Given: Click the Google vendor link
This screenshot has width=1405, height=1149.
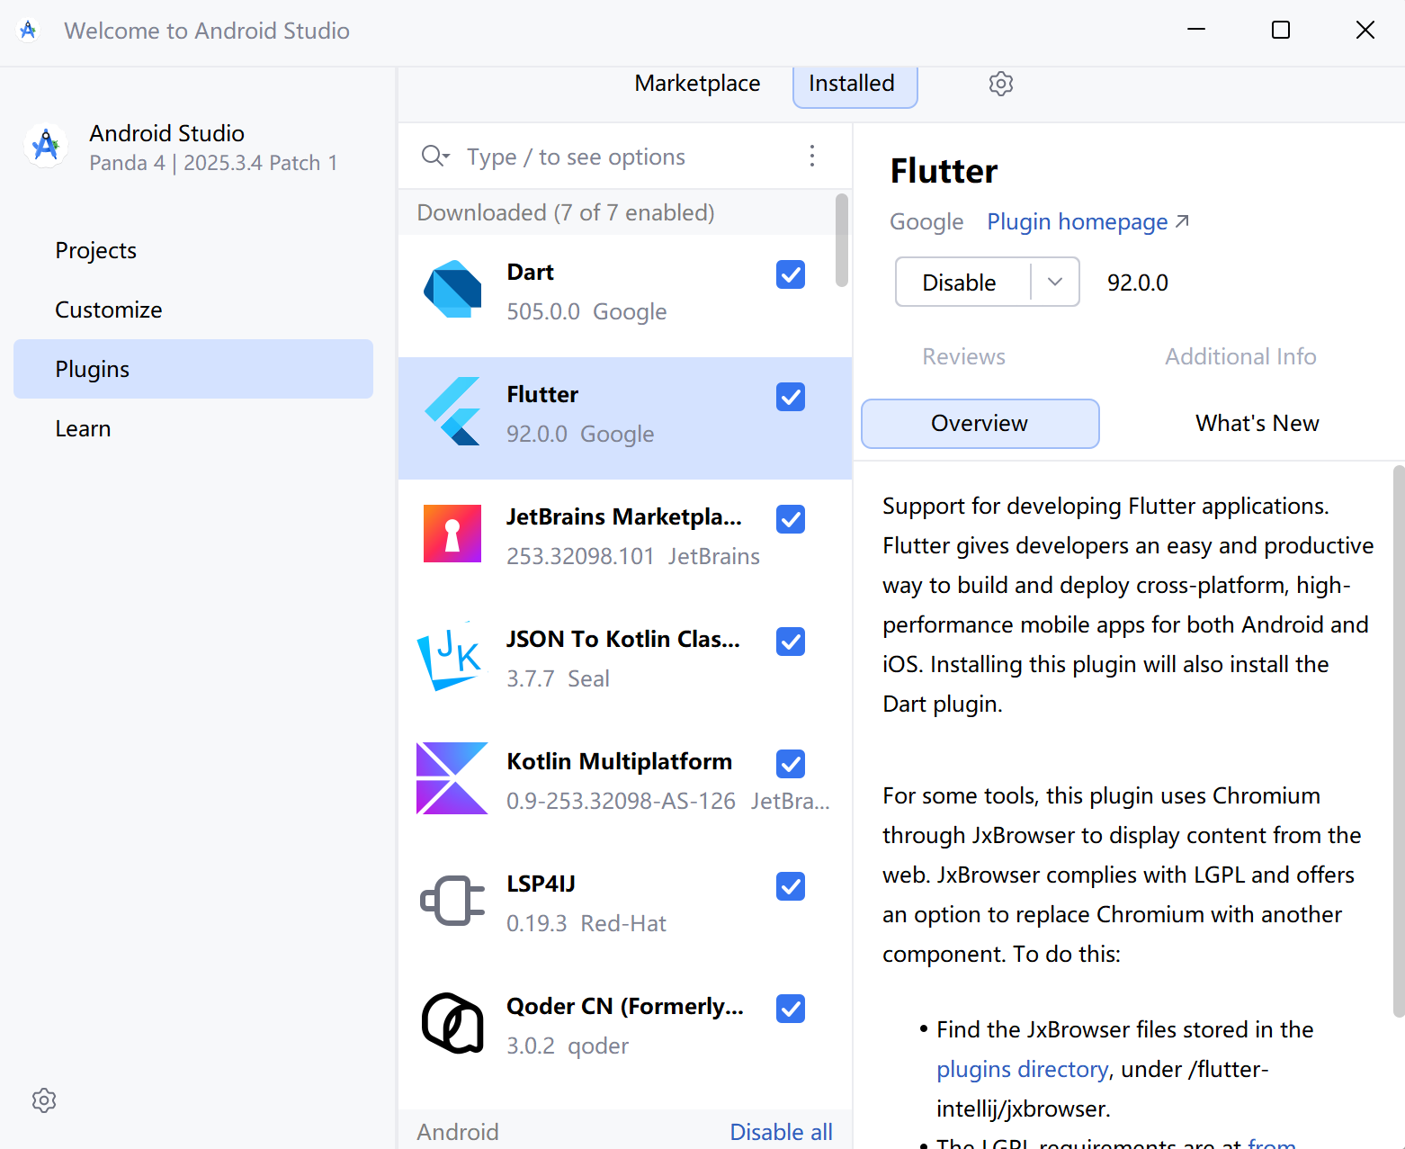Looking at the screenshot, I should pos(926,221).
